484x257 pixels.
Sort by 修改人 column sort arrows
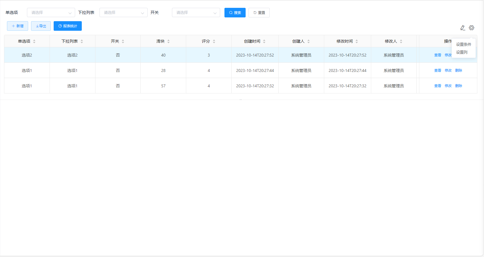tap(401, 41)
